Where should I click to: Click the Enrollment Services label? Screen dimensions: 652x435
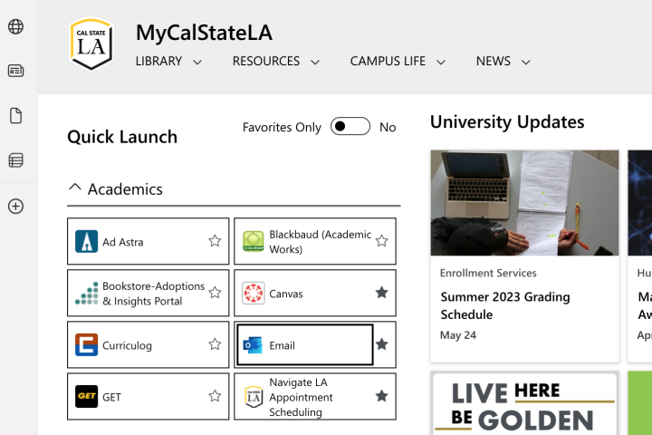pyautogui.click(x=488, y=273)
